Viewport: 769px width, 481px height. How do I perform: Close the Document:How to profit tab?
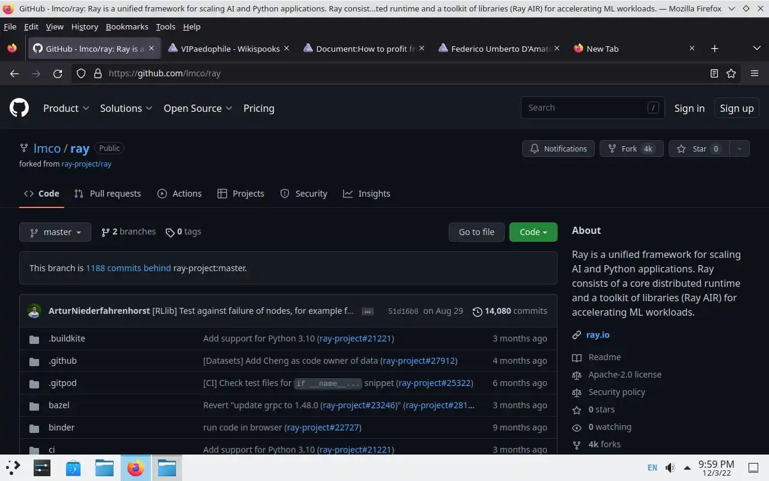tap(422, 48)
